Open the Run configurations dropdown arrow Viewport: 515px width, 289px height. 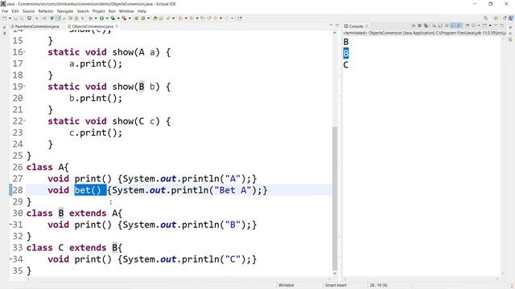point(107,18)
